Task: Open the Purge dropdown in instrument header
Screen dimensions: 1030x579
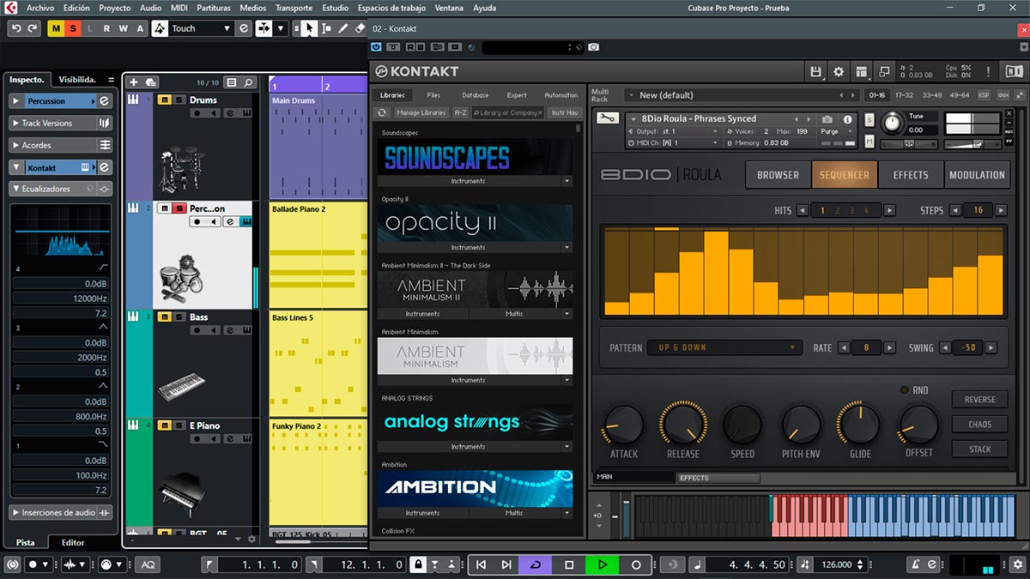Action: click(x=836, y=131)
